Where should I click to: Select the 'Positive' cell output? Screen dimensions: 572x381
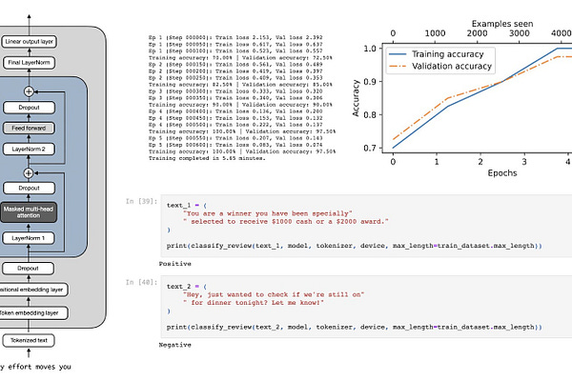click(175, 264)
